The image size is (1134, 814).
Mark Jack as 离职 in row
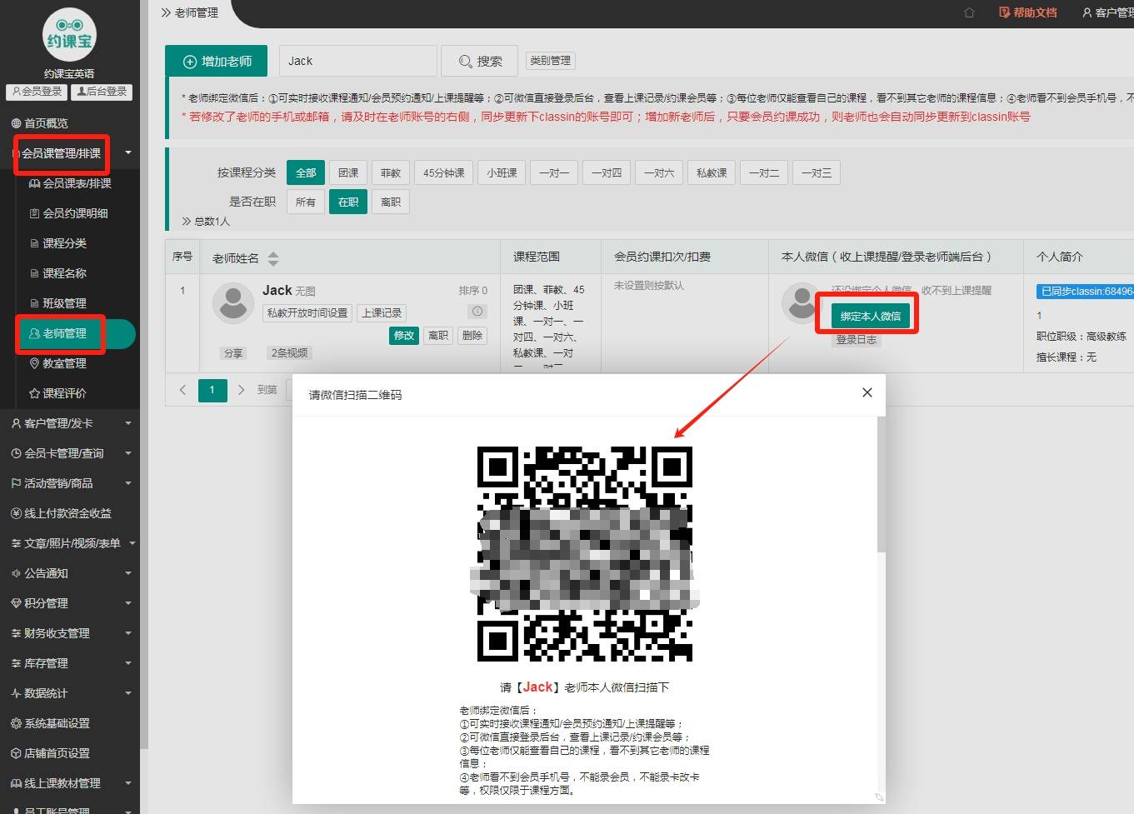[x=437, y=336]
